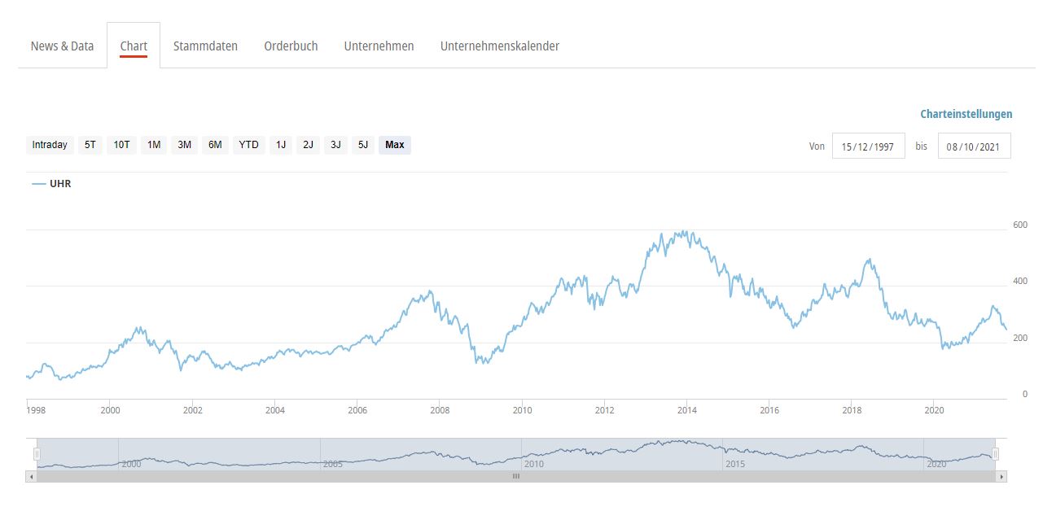This screenshot has width=1043, height=507.
Task: Click the right range handle in navigator
Action: pos(995,454)
